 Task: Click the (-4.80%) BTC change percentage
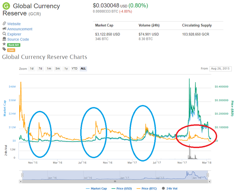pyautogui.click(x=125, y=11)
